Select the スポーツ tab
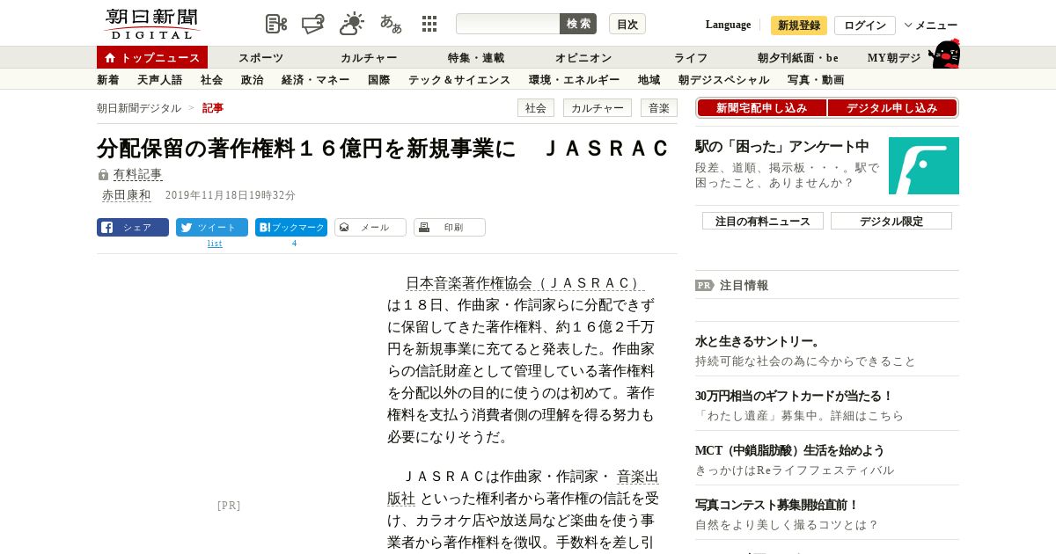This screenshot has height=554, width=1056. click(x=260, y=57)
